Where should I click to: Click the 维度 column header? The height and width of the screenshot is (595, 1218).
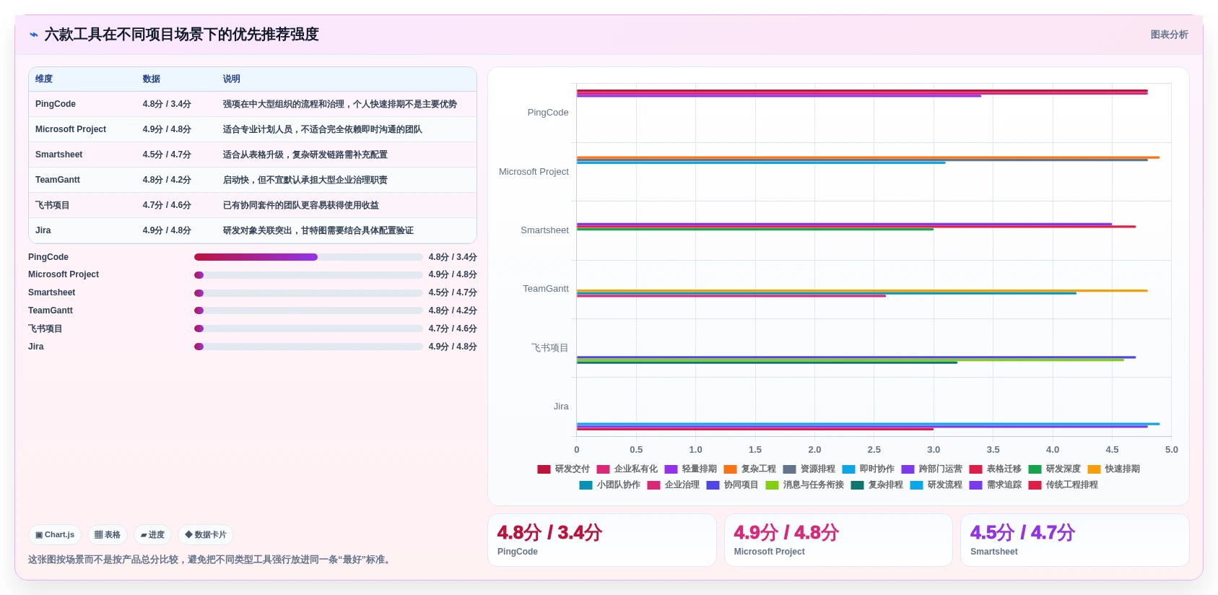point(44,79)
